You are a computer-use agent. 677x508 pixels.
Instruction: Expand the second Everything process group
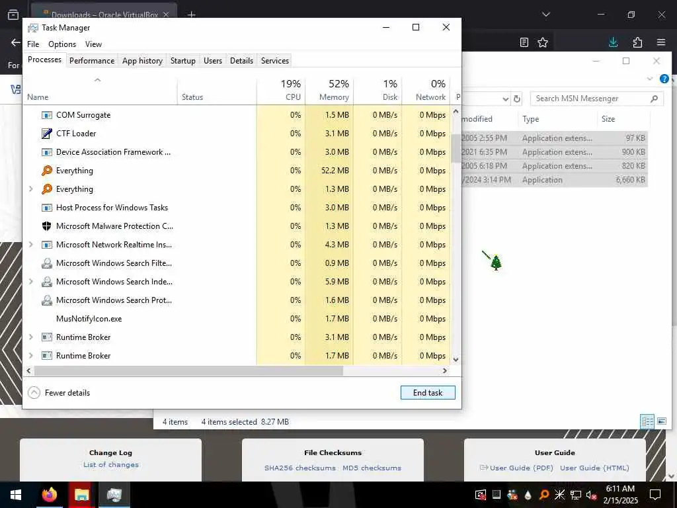pos(30,189)
